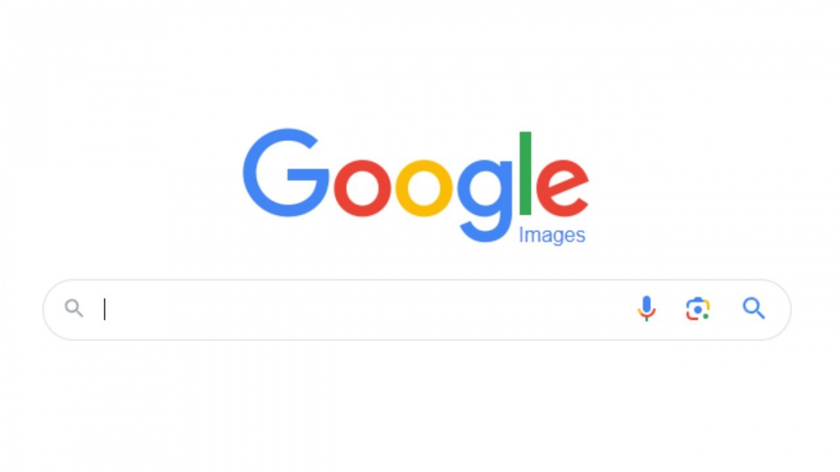Screen dimensions: 840x472
Task: Click inside search bar just left of microphone
Action: coord(616,309)
